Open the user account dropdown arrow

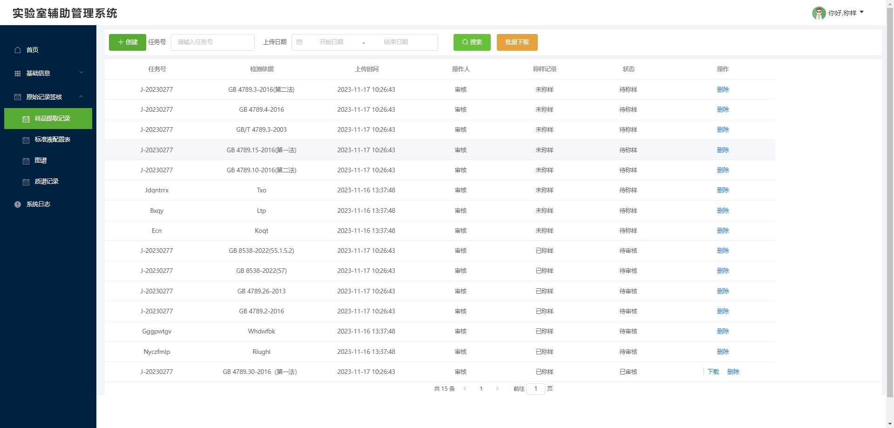(862, 13)
